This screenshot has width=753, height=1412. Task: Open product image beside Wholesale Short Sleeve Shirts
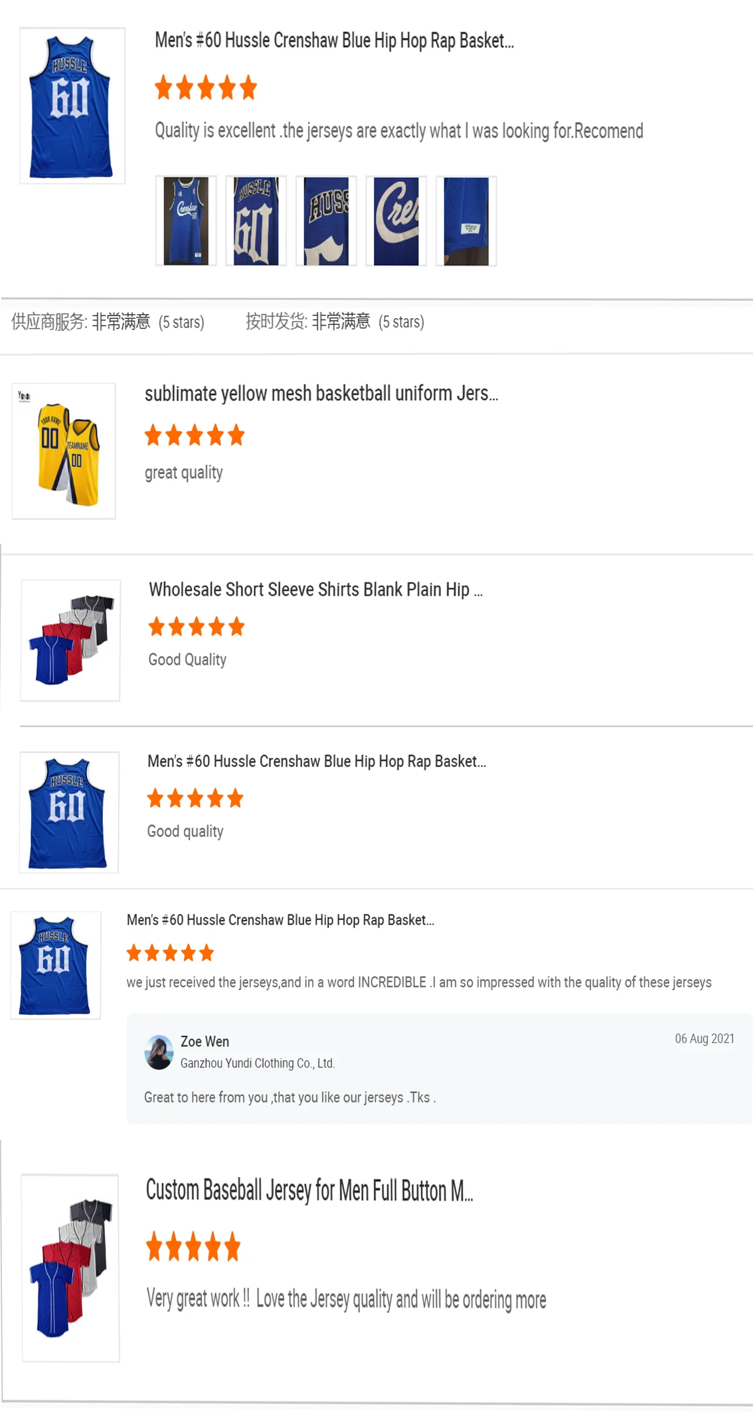click(70, 640)
